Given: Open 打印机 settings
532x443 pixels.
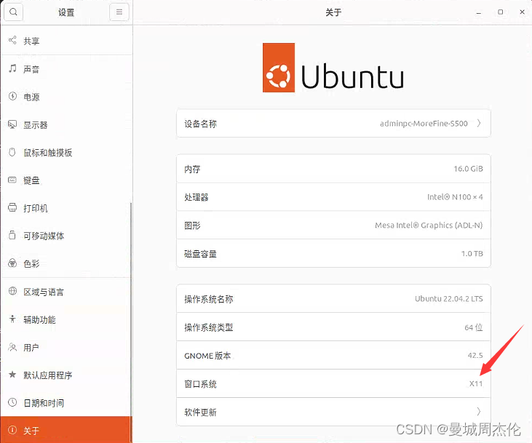Looking at the screenshot, I should point(66,208).
